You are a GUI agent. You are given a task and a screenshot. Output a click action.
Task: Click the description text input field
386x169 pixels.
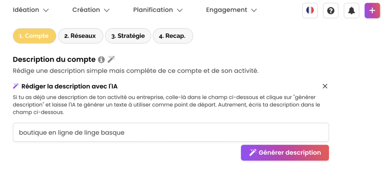pyautogui.click(x=170, y=133)
